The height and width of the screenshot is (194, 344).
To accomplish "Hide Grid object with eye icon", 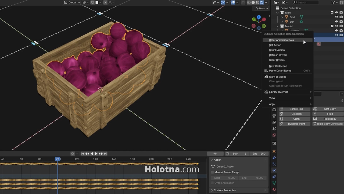I will click(x=336, y=17).
